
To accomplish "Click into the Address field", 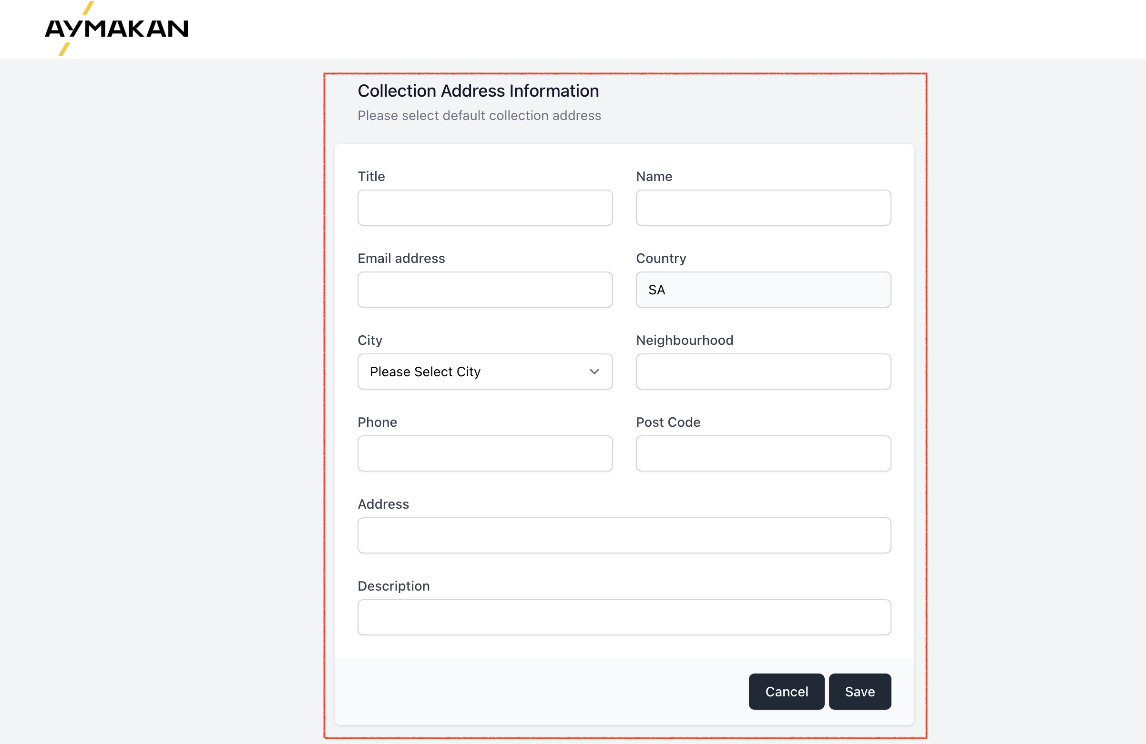I will (x=624, y=534).
